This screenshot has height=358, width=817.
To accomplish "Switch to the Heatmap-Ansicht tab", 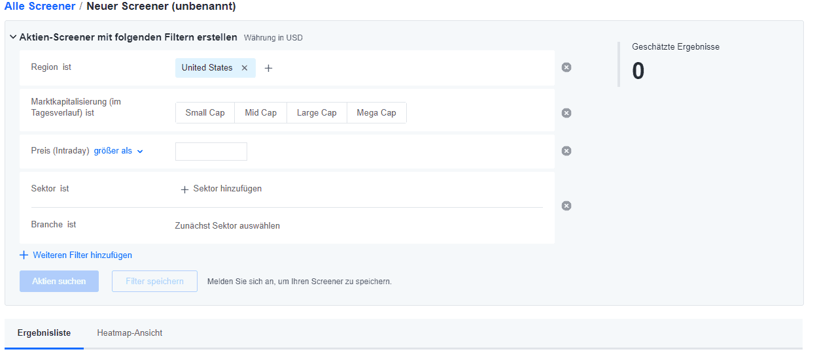I will 130,333.
